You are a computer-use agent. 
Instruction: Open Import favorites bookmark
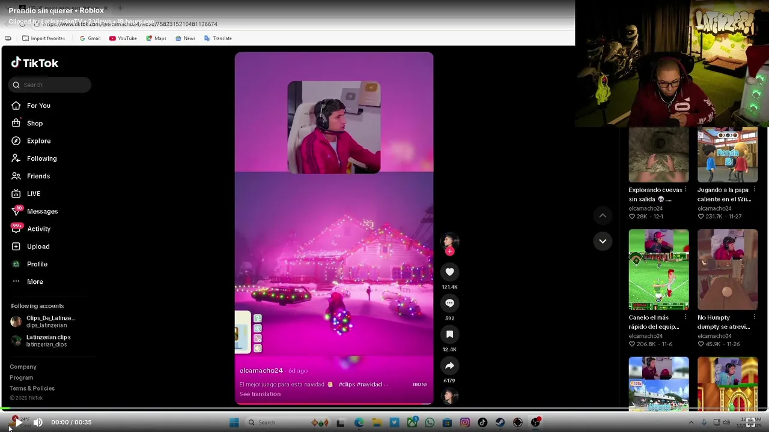(43, 38)
